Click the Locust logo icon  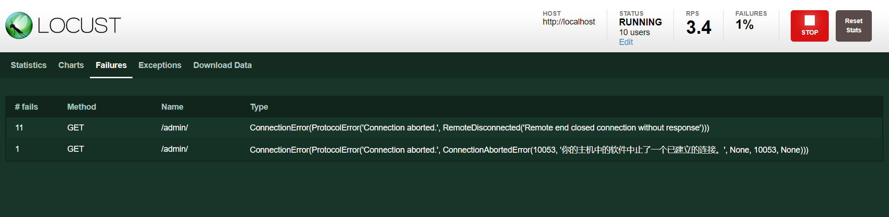[x=19, y=25]
